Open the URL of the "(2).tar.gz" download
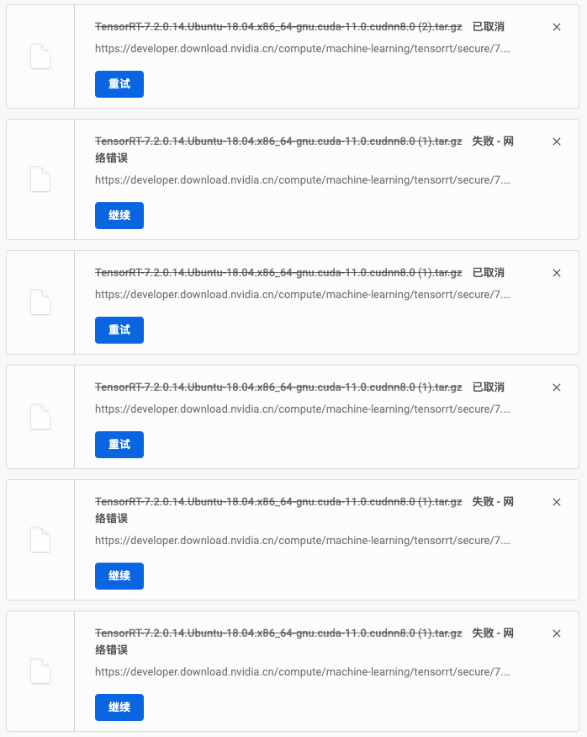Screen dimensions: 587x737 303,49
